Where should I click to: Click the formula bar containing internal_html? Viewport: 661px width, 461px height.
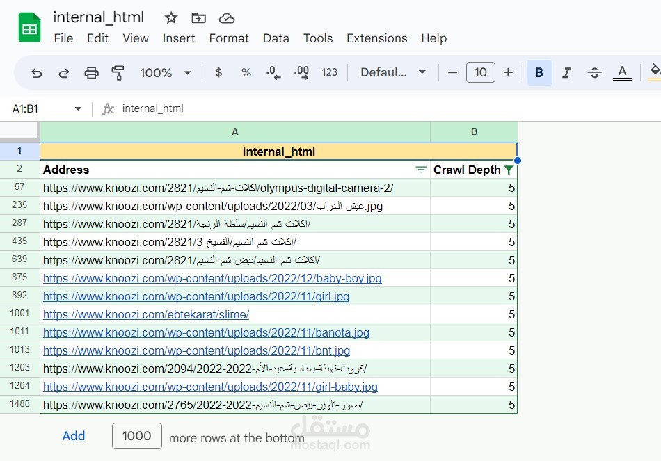(x=379, y=108)
